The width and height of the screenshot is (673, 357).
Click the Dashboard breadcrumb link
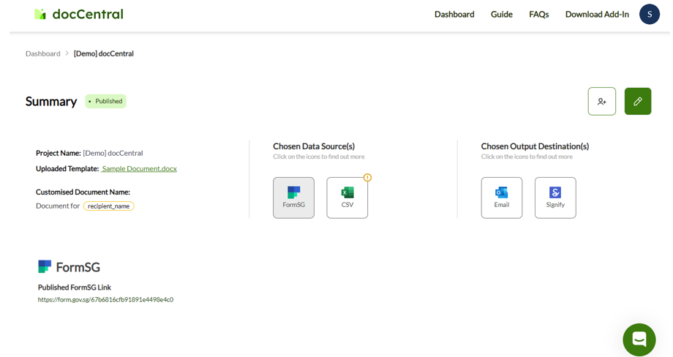43,53
